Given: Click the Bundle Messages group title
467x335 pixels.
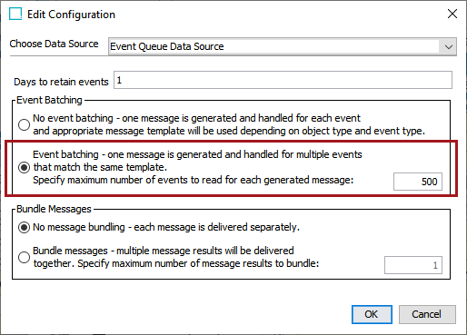Looking at the screenshot, I should pos(54,209).
